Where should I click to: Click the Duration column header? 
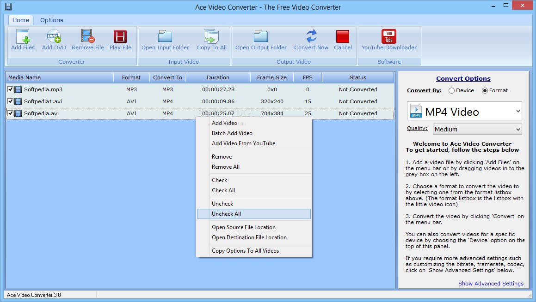pyautogui.click(x=218, y=78)
